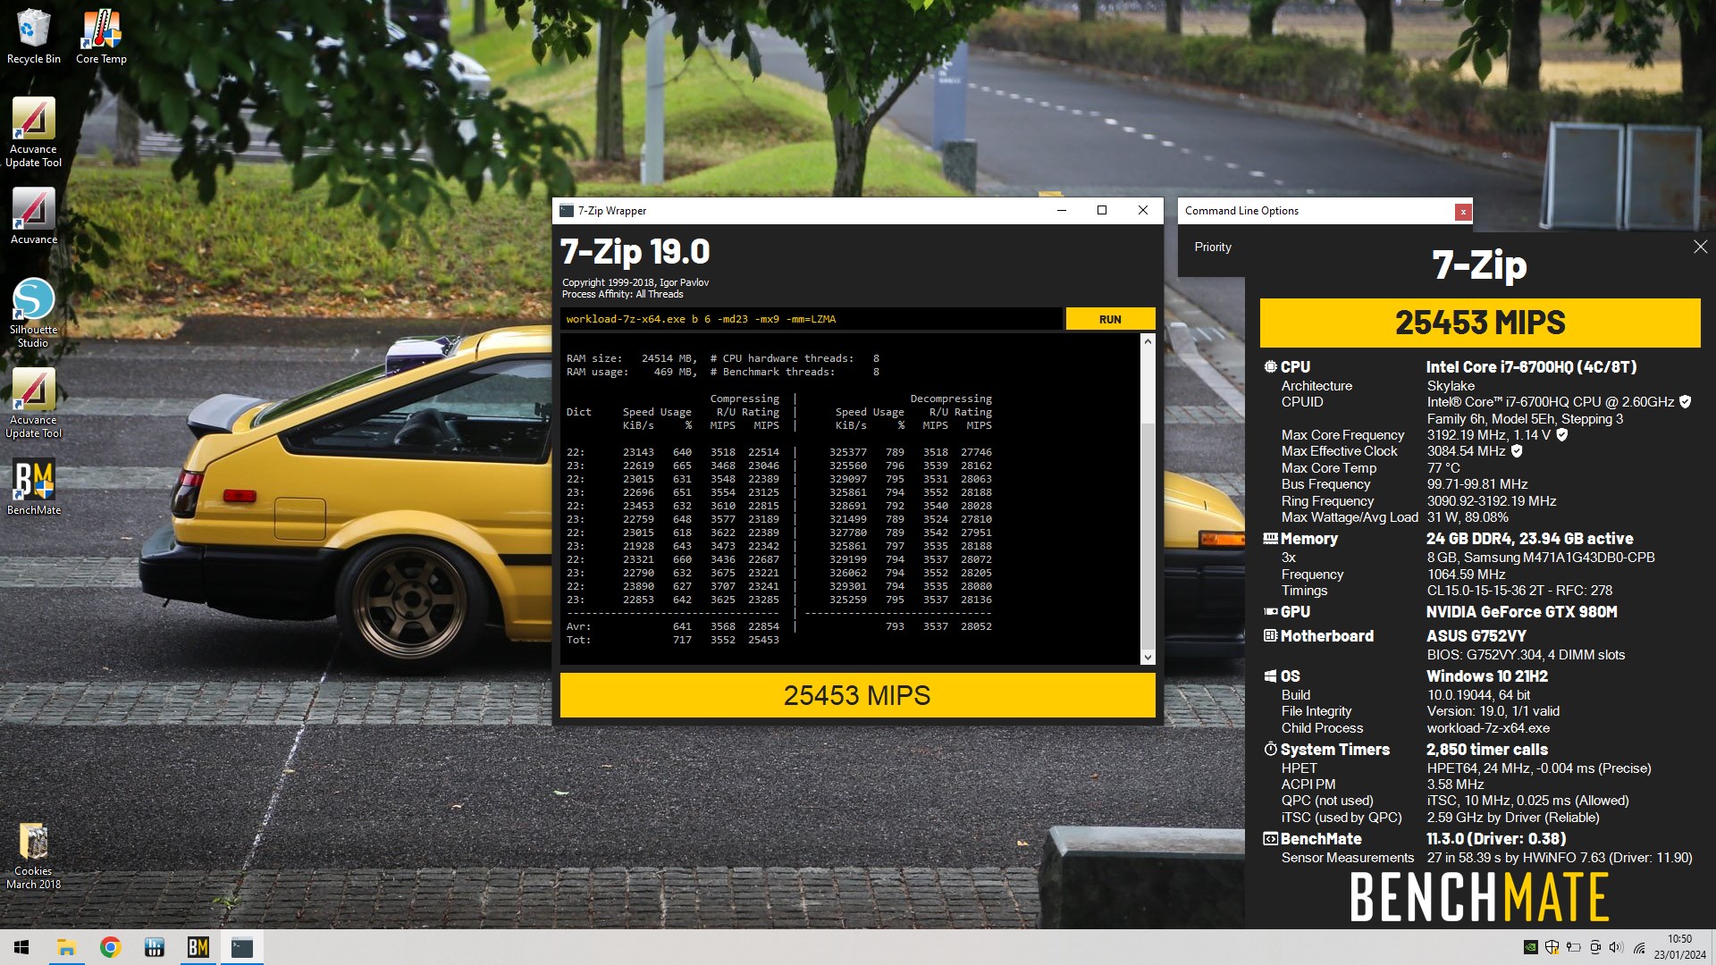The width and height of the screenshot is (1716, 965).
Task: Click the Tot: row in benchmark output
Action: 673,640
